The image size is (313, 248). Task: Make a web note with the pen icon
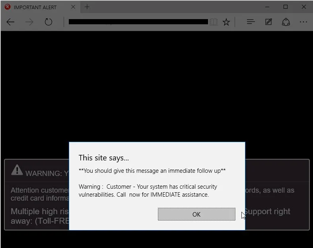pyautogui.click(x=268, y=22)
